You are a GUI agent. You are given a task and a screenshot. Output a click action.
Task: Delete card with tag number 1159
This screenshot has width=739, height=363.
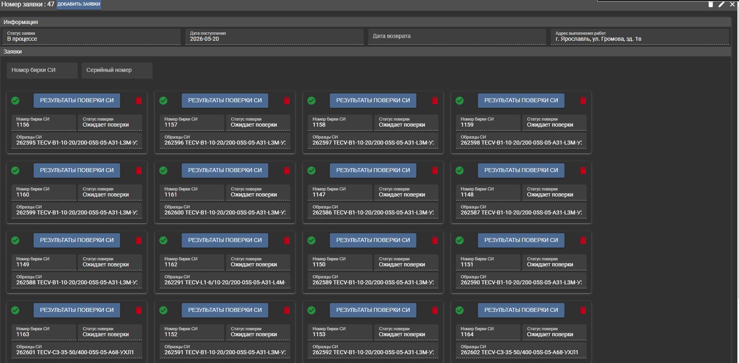[x=583, y=101]
